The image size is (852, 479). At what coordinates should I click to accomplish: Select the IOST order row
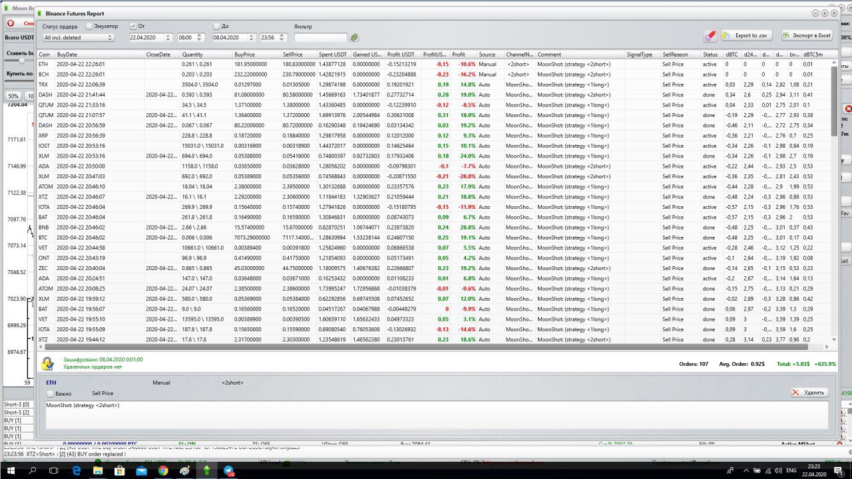pyautogui.click(x=433, y=146)
